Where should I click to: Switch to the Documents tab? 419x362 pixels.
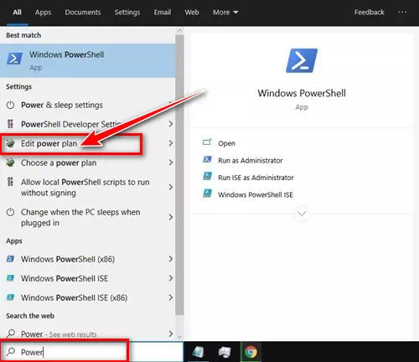(x=83, y=13)
